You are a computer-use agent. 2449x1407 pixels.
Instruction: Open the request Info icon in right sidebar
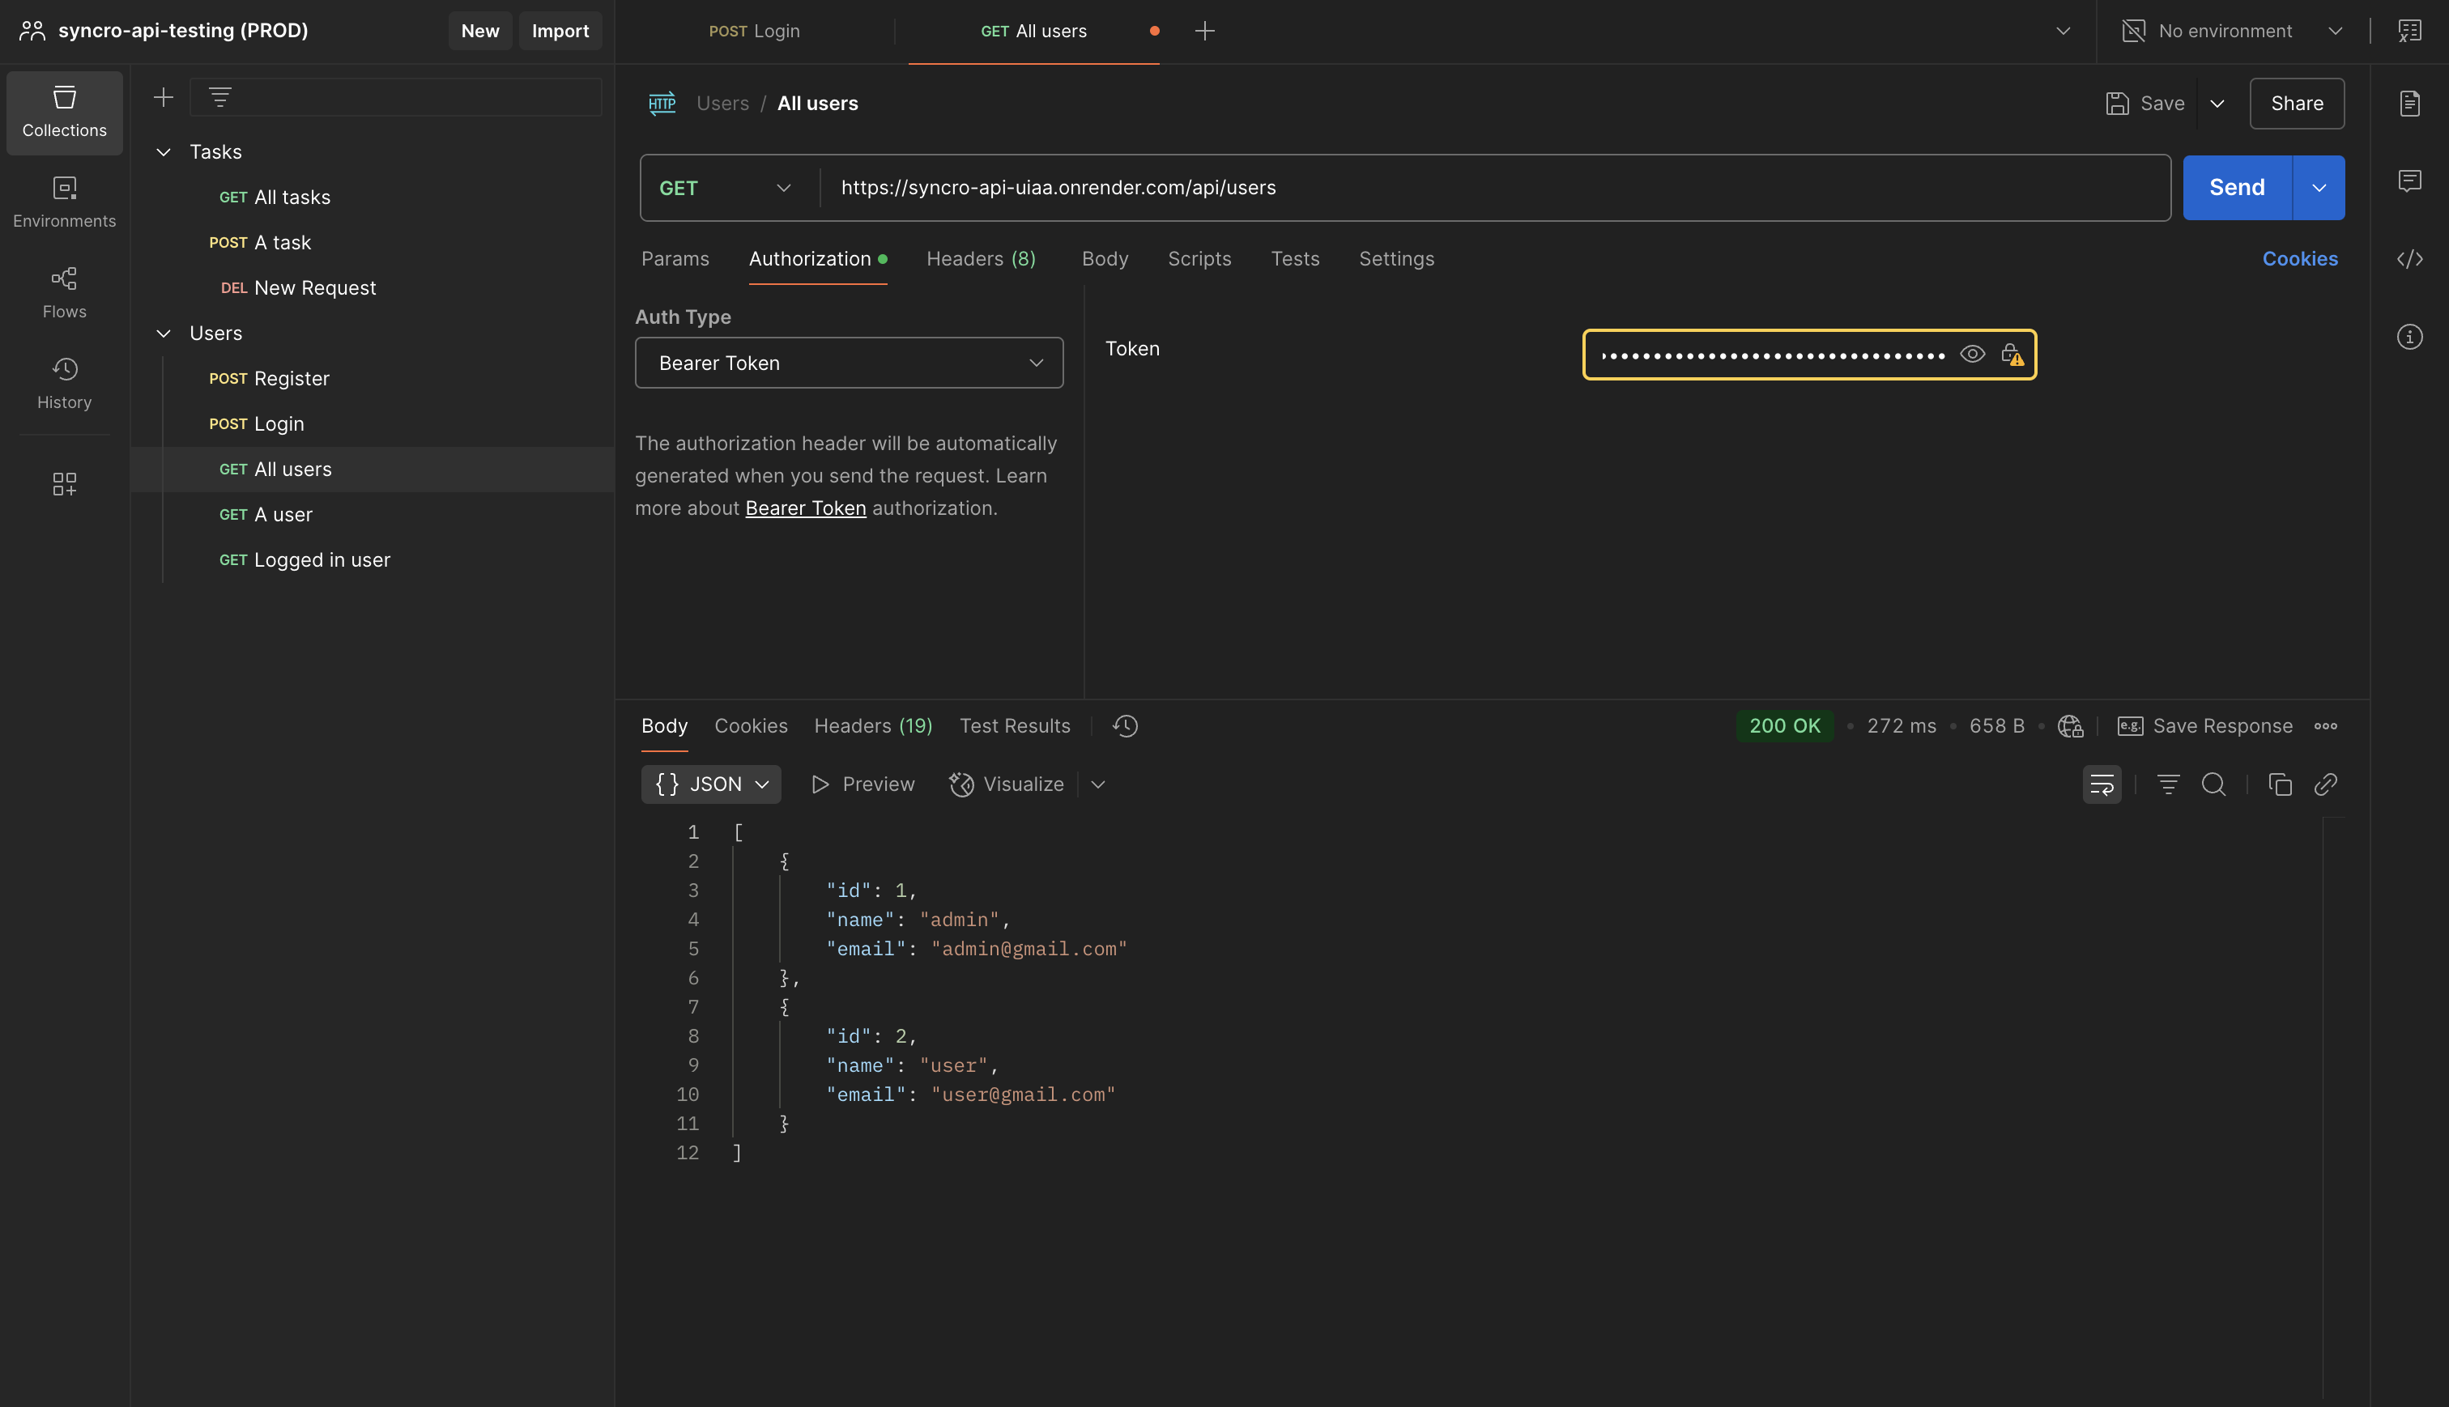[x=2409, y=336]
